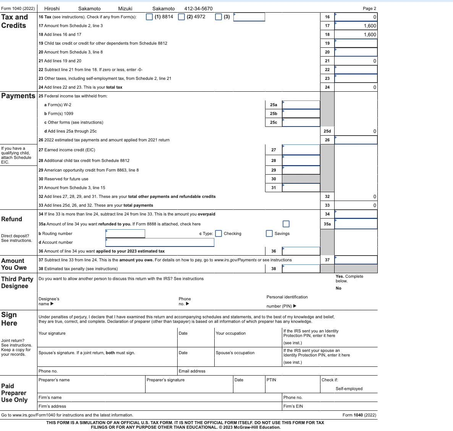Image resolution: width=453 pixels, height=431 pixels.
Task: Click the Routing number input box
Action: click(x=125, y=233)
